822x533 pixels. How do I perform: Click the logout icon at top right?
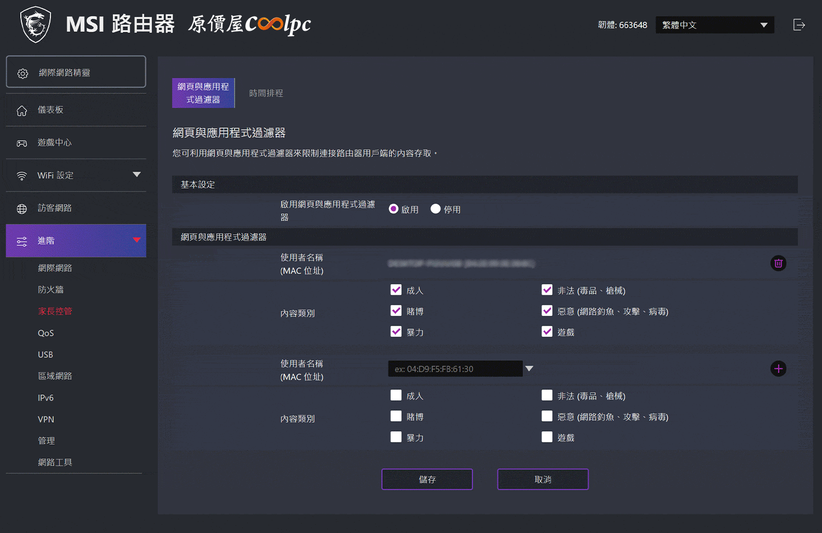[x=799, y=25]
